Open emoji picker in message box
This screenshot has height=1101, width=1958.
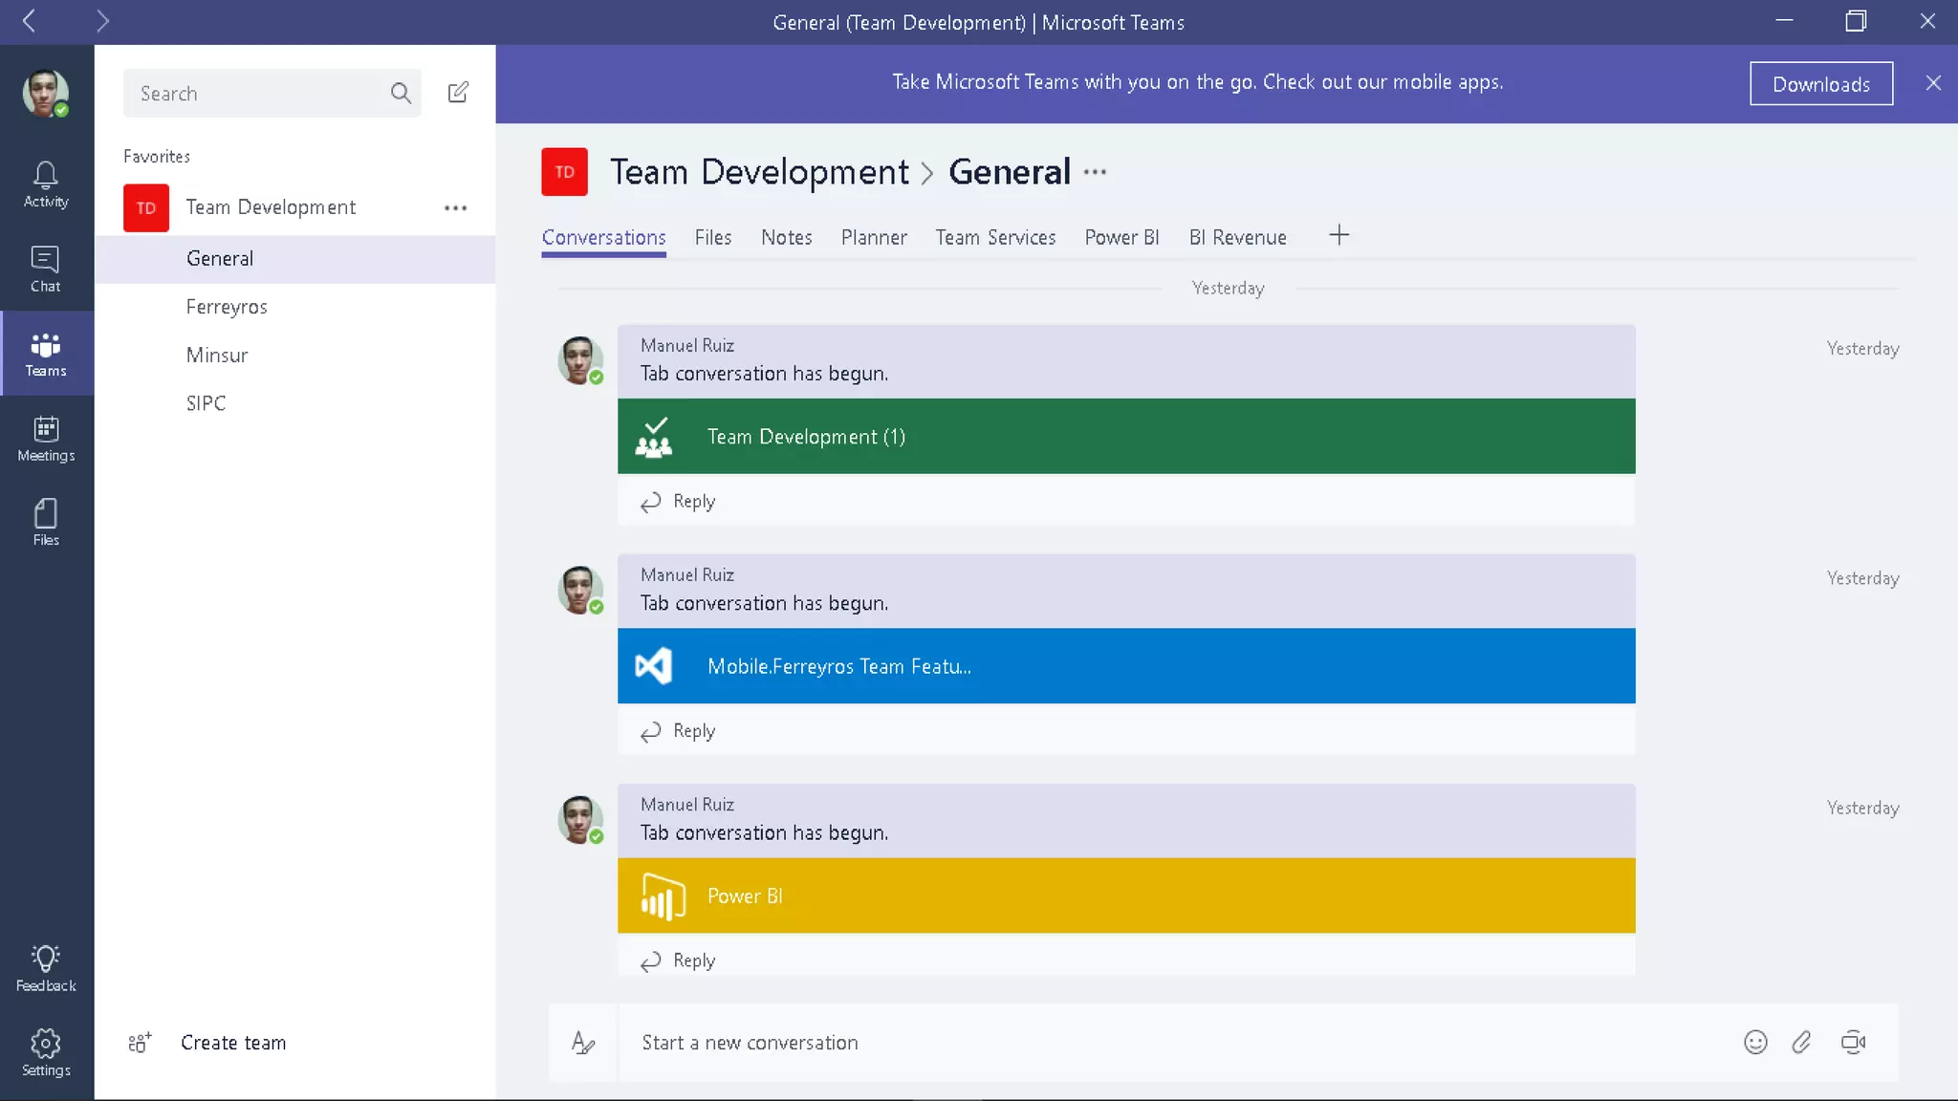coord(1755,1043)
